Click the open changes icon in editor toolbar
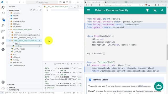Screen dimensions: 168x94 75,7
